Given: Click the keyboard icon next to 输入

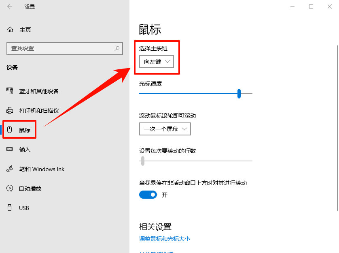Looking at the screenshot, I should click(9, 149).
